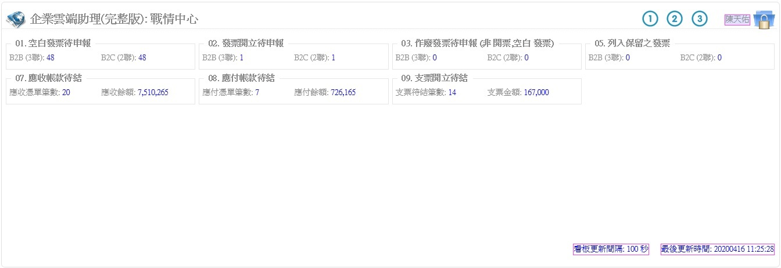Switch to dashboard page 1 circle
781x268 pixels.
pyautogui.click(x=650, y=19)
